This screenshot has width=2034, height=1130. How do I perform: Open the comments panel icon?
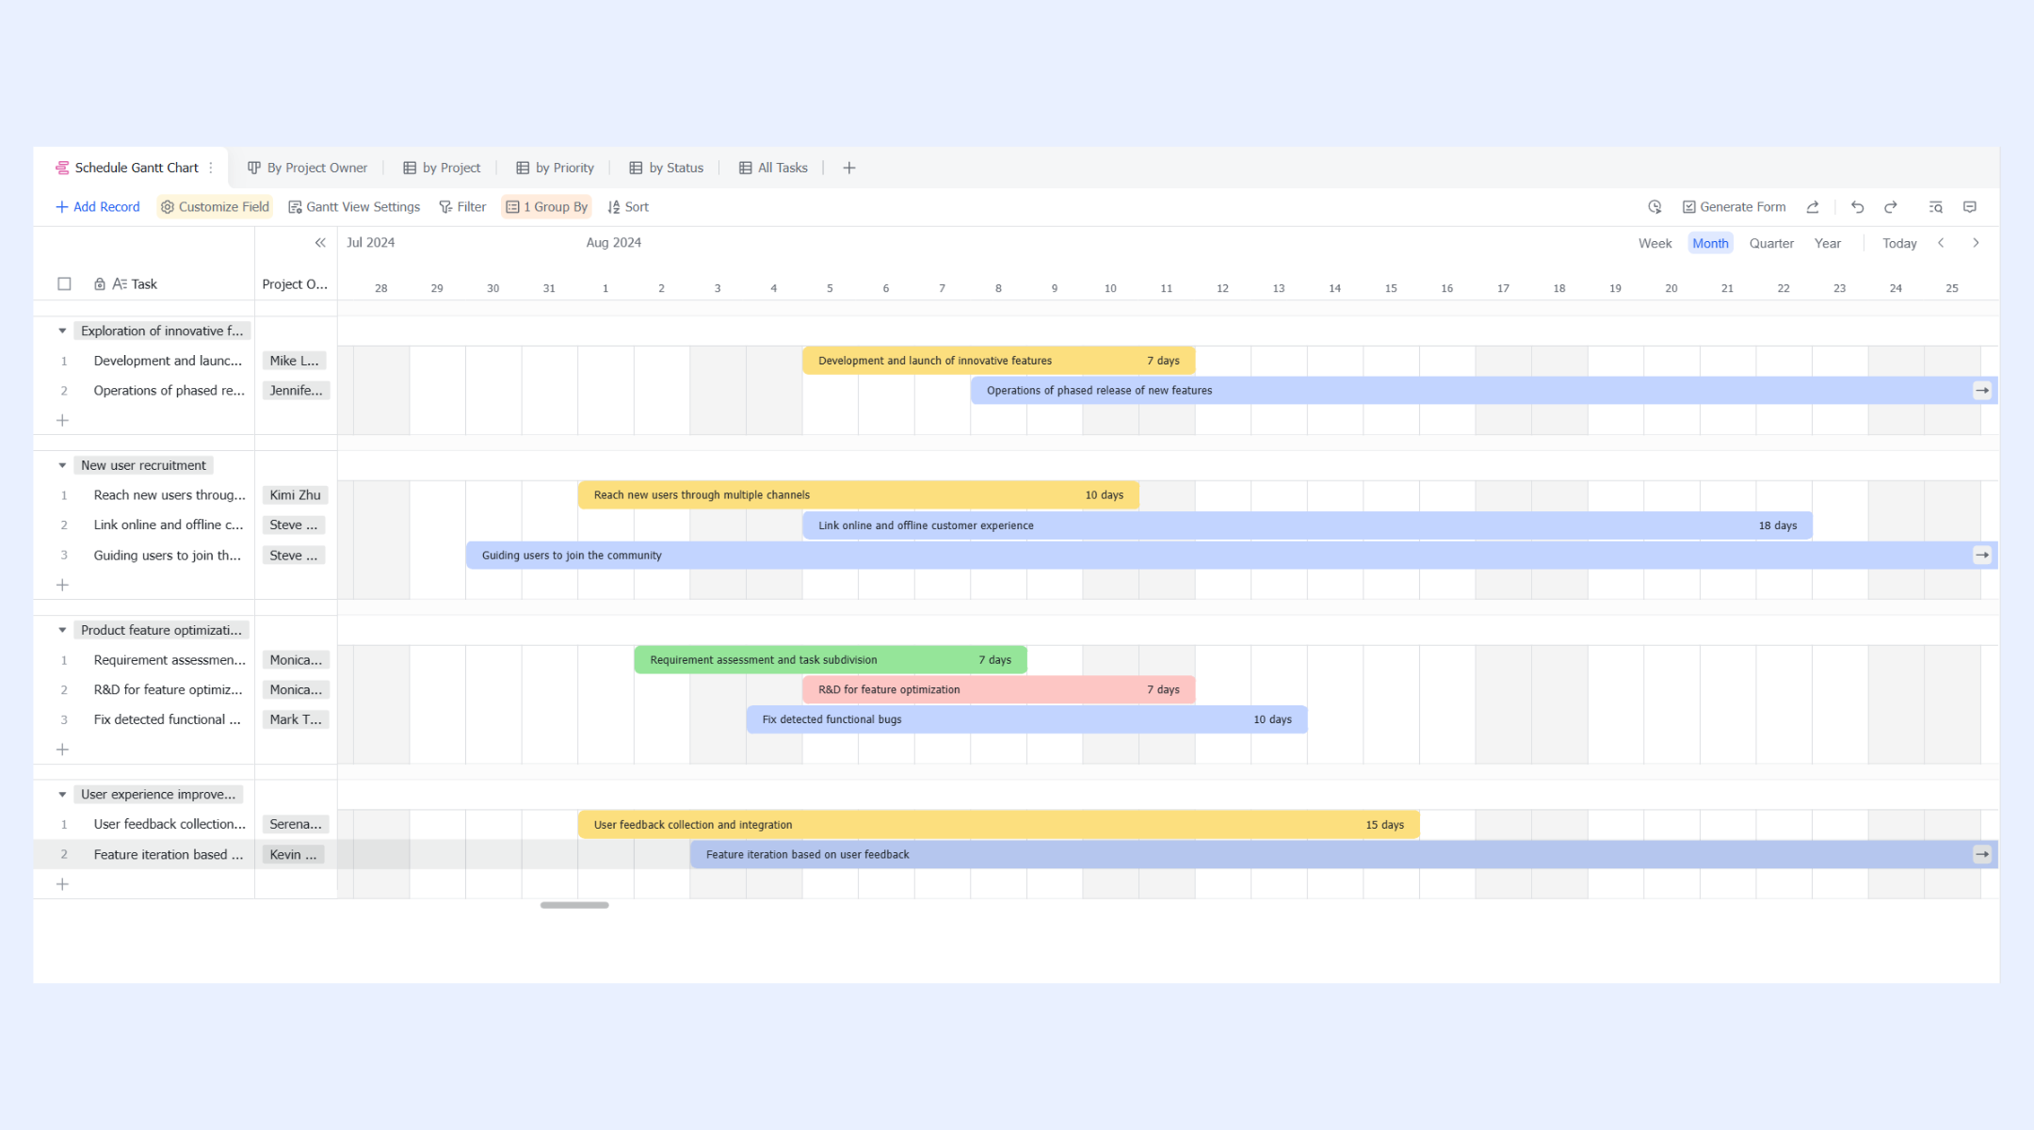(1969, 207)
